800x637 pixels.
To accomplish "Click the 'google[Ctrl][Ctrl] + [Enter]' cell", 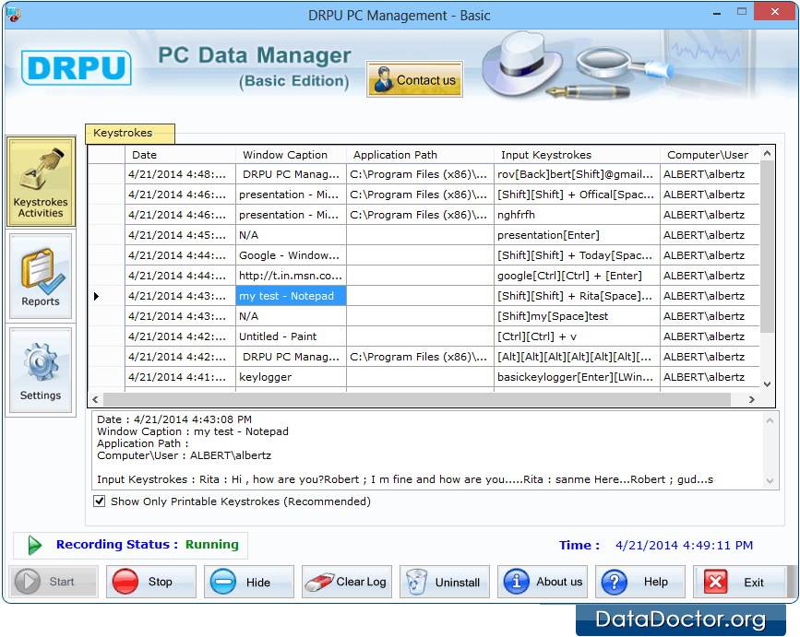I will click(577, 276).
